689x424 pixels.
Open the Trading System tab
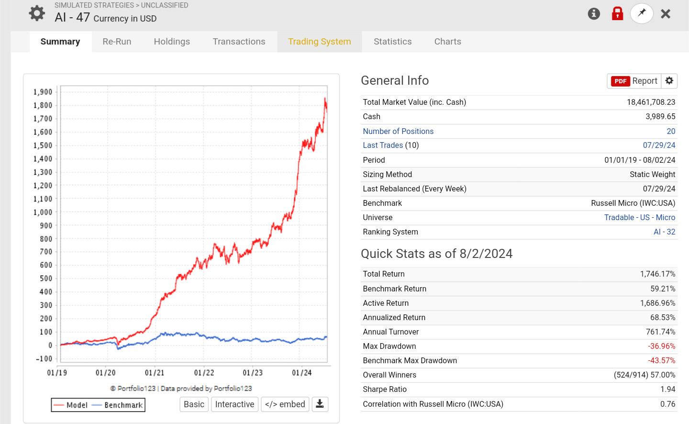[x=320, y=42]
